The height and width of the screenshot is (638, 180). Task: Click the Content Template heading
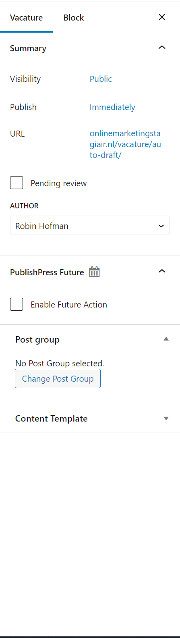pos(52,418)
